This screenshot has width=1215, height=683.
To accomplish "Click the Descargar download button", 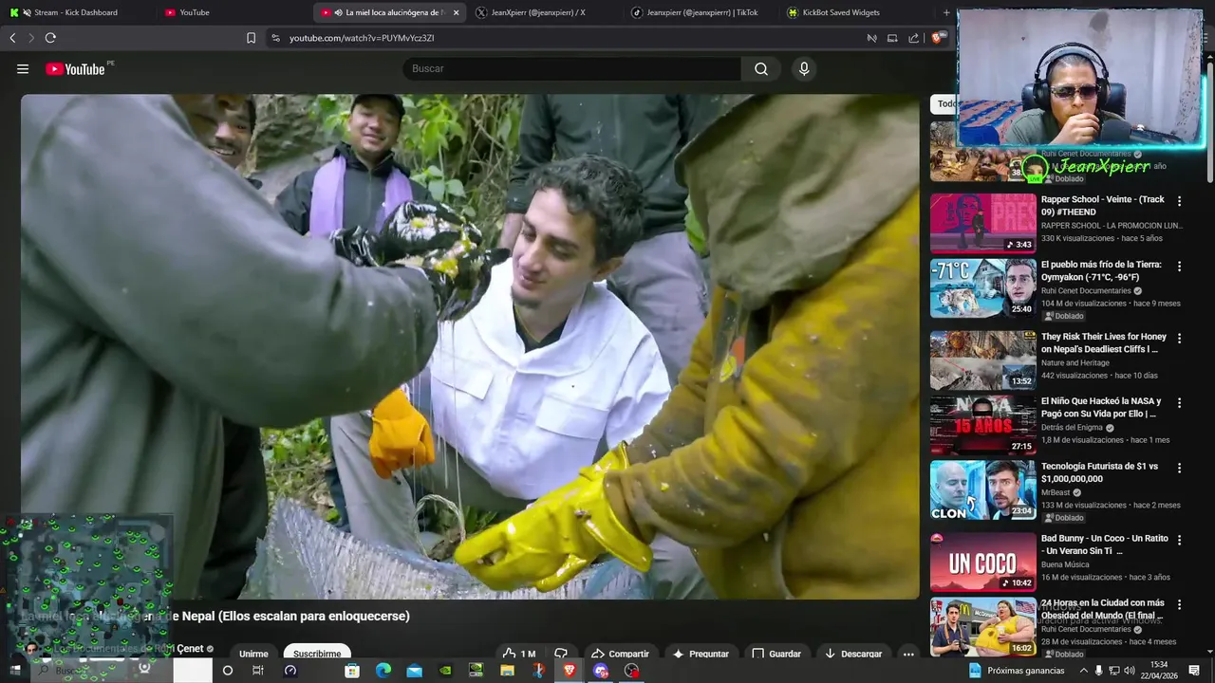I will (x=853, y=654).
